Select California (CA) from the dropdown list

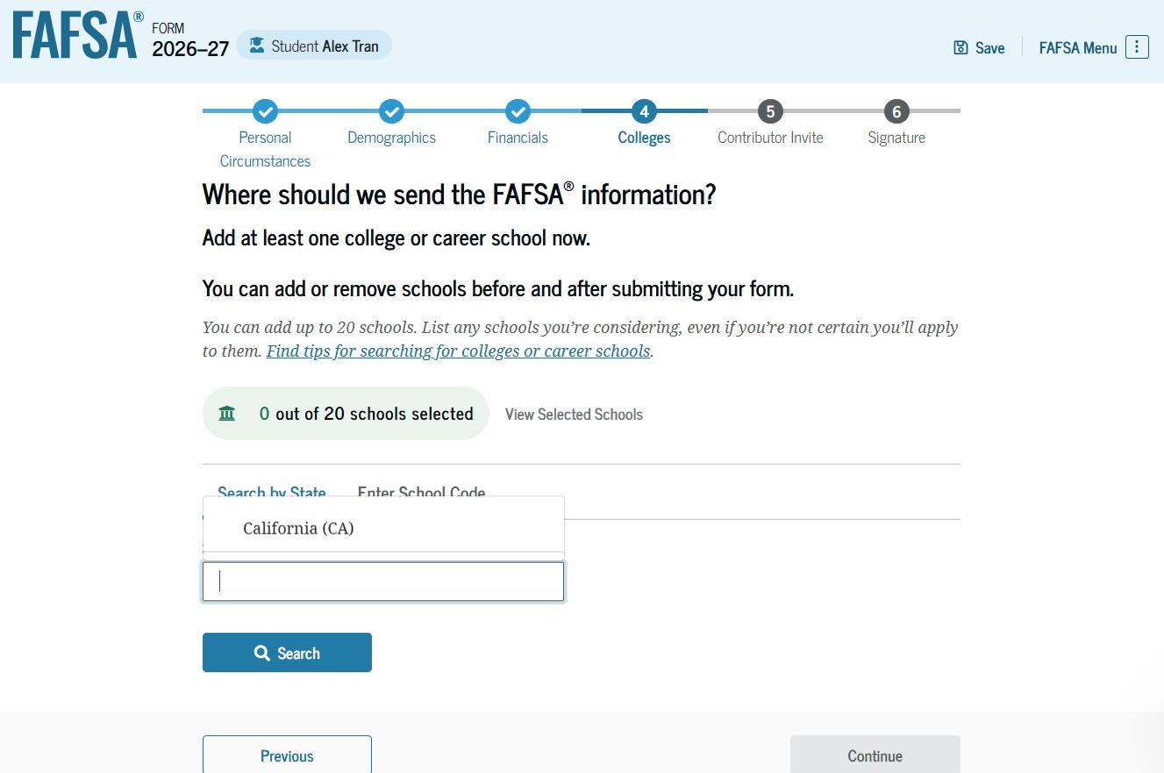click(298, 528)
